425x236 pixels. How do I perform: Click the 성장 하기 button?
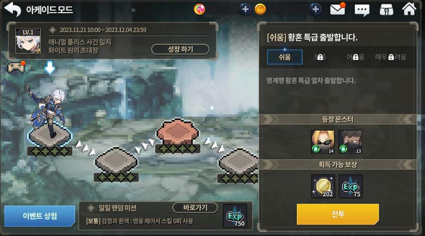(180, 49)
